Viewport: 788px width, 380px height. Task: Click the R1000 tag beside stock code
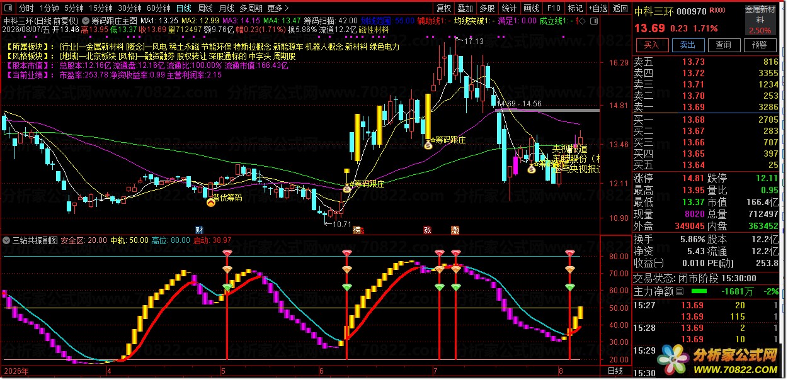[717, 11]
